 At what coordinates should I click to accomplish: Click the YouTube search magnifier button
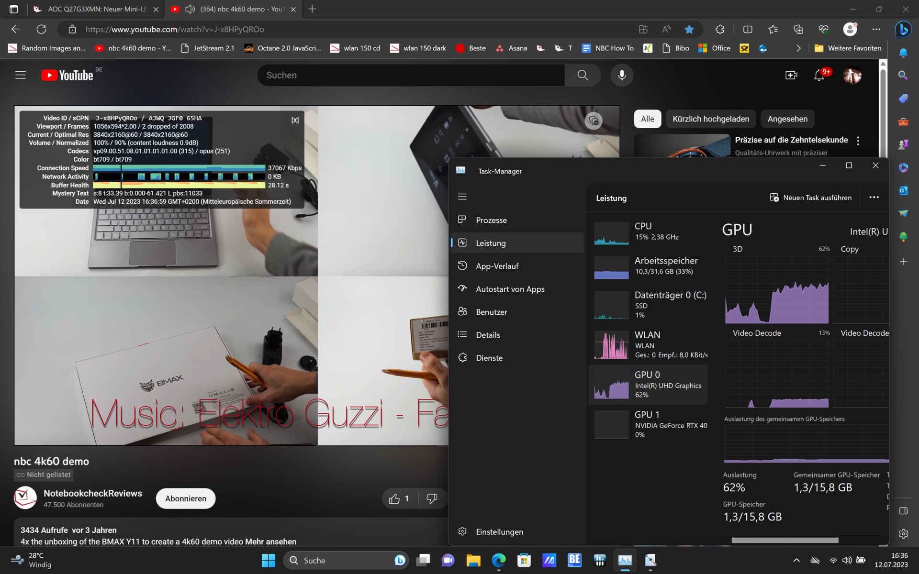(x=583, y=75)
